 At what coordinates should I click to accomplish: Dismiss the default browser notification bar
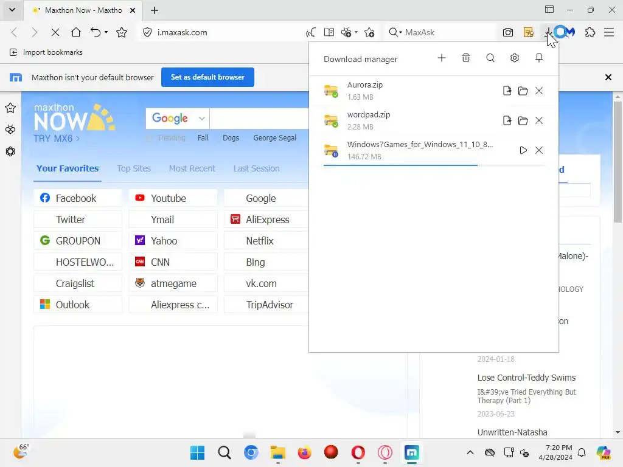tap(608, 77)
